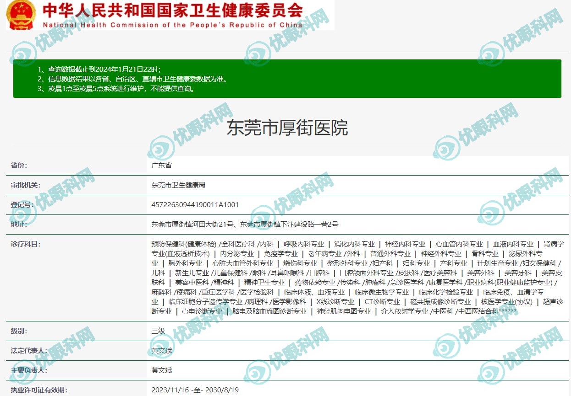
Task: Select the province value 广东省
Action: pos(161,166)
